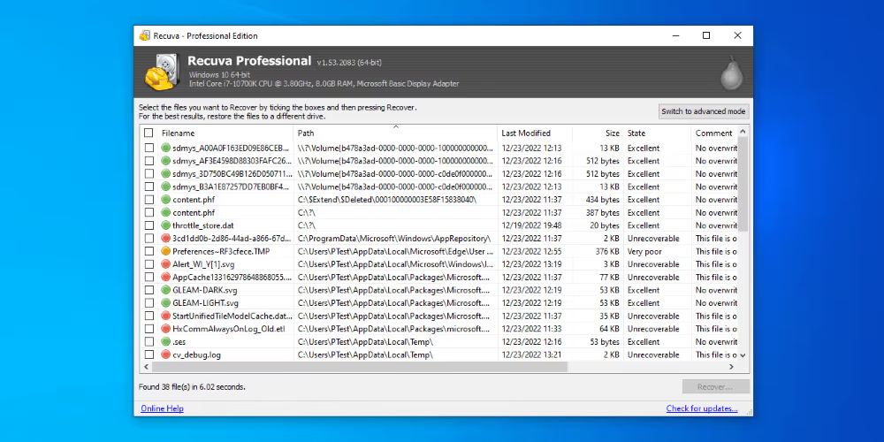Open the Online Help link

pyautogui.click(x=162, y=408)
